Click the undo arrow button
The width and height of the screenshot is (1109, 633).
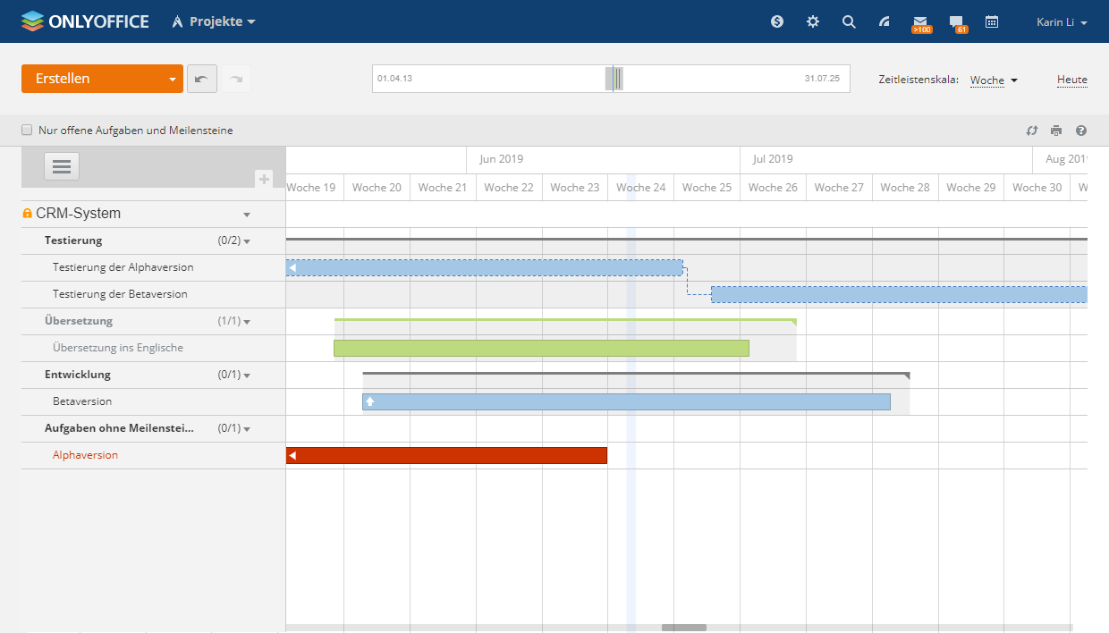(x=202, y=79)
